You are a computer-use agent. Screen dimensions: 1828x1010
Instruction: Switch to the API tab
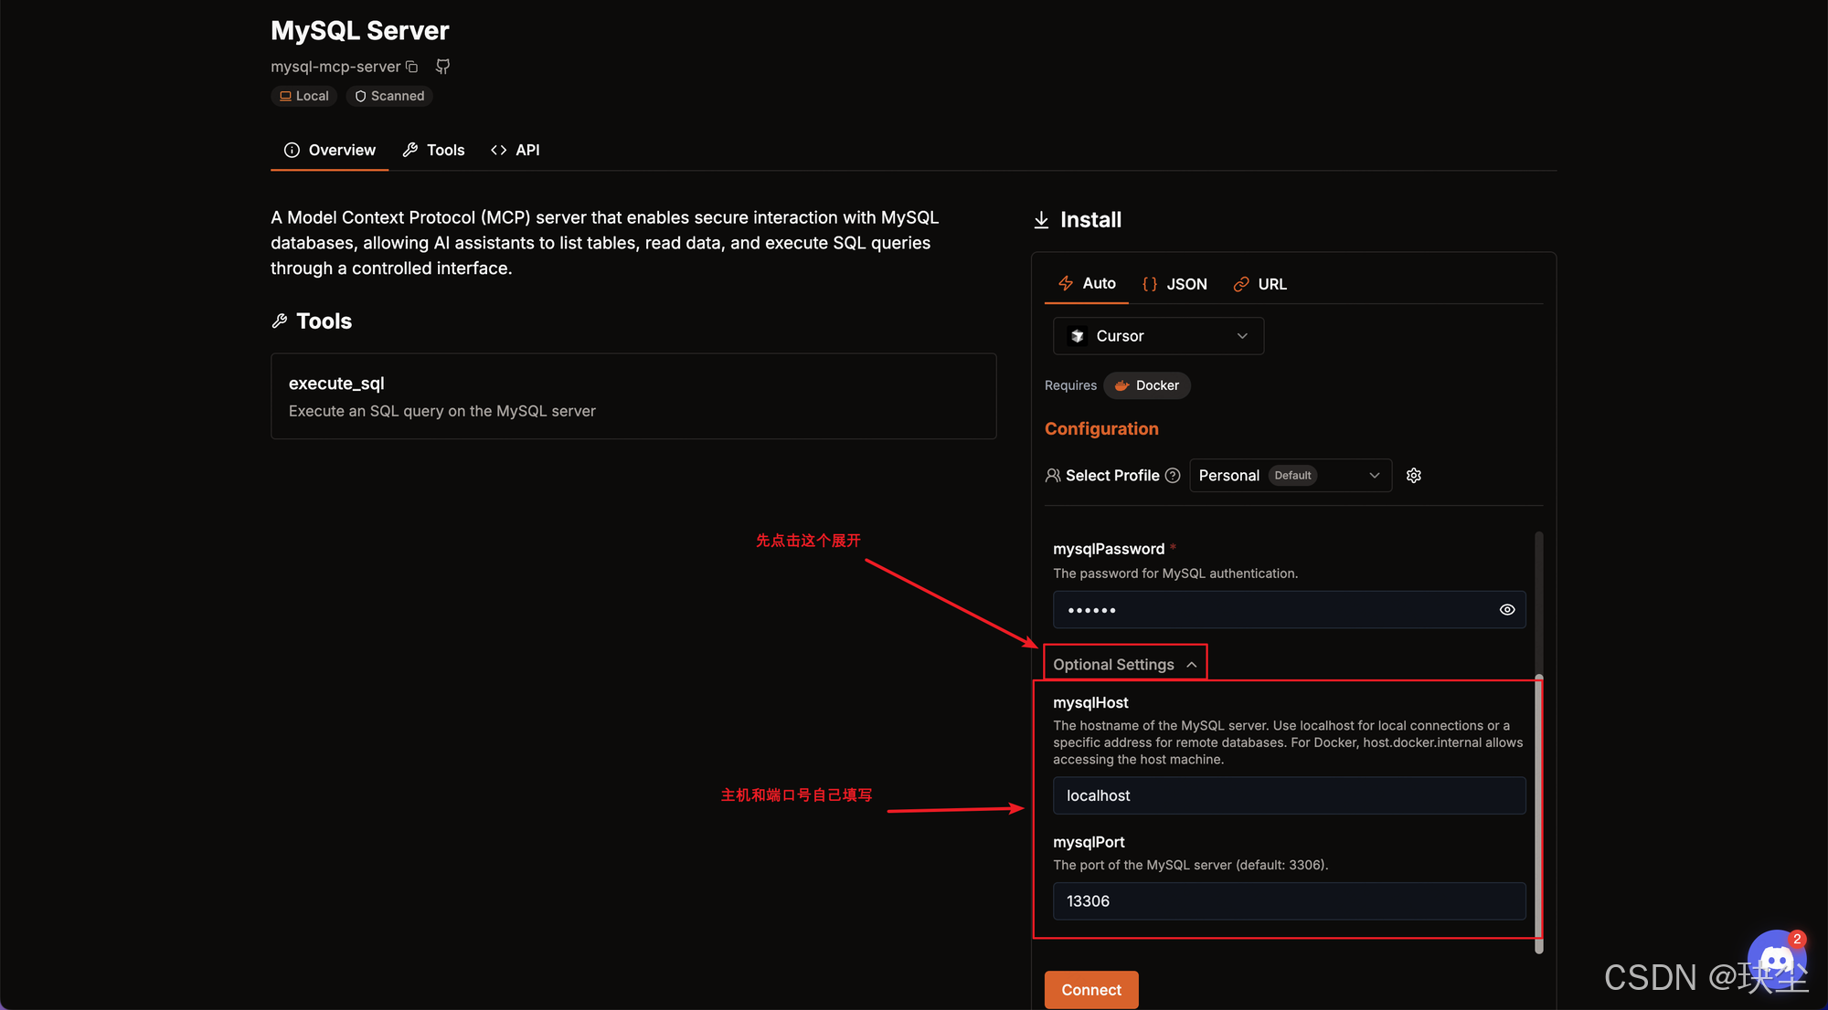coord(515,150)
